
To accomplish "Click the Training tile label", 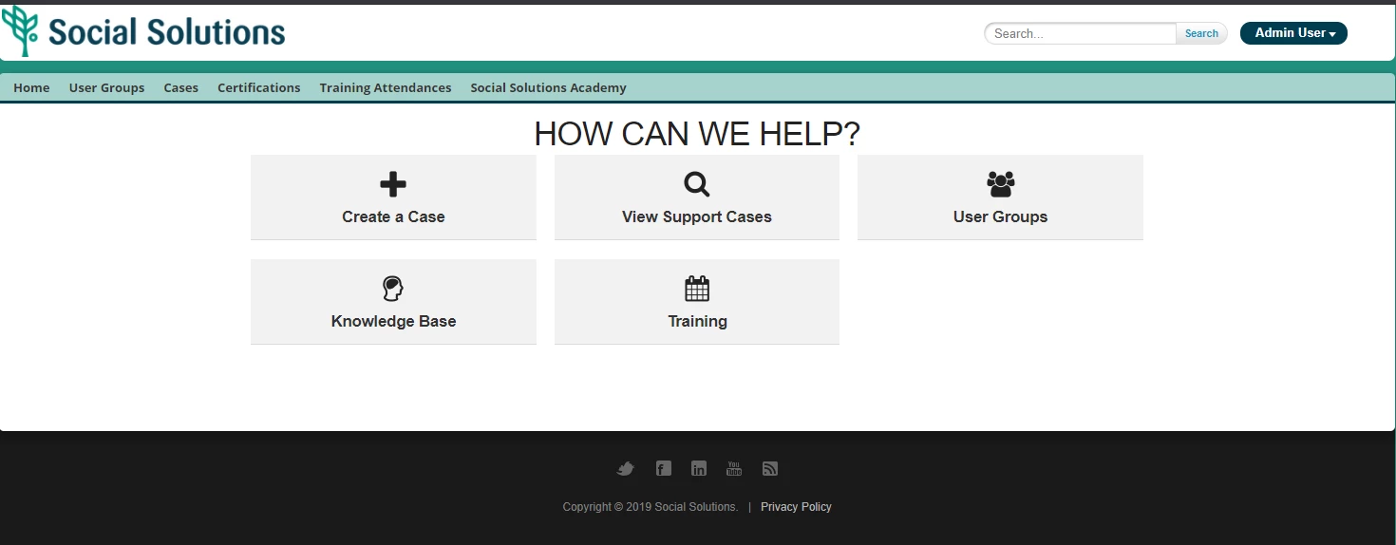I will click(697, 321).
